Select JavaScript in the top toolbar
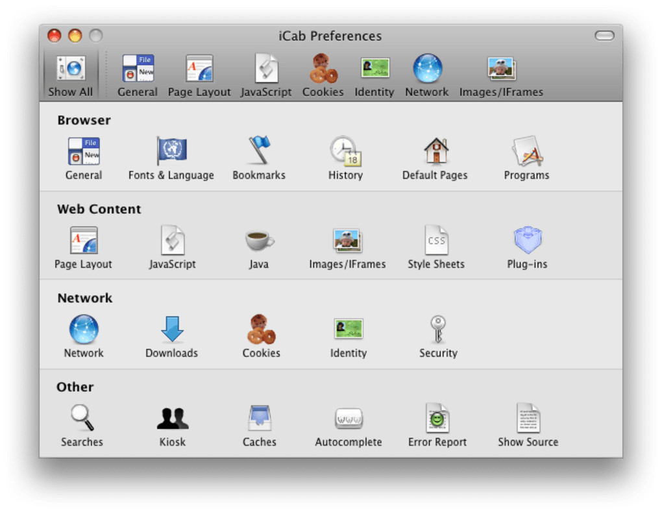 coord(266,75)
